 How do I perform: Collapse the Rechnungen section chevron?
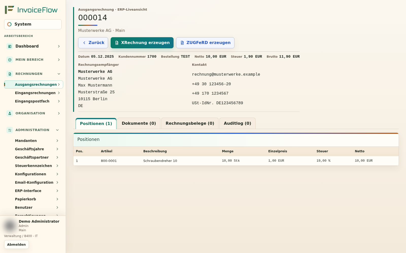coord(59,74)
